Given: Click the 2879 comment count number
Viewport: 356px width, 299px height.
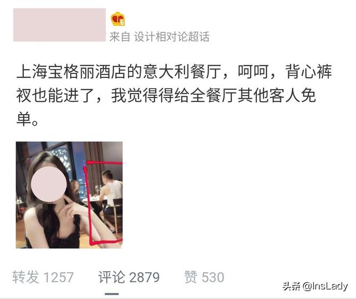Looking at the screenshot, I should tap(144, 277).
